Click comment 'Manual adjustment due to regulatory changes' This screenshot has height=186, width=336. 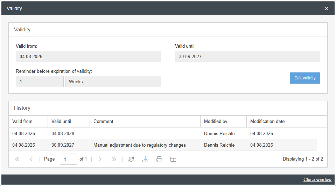point(140,145)
